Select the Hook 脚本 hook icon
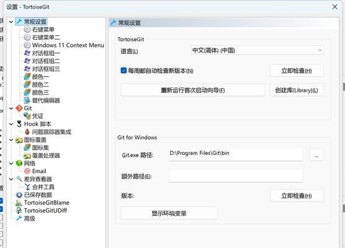The width and height of the screenshot is (345, 248). (x=19, y=124)
